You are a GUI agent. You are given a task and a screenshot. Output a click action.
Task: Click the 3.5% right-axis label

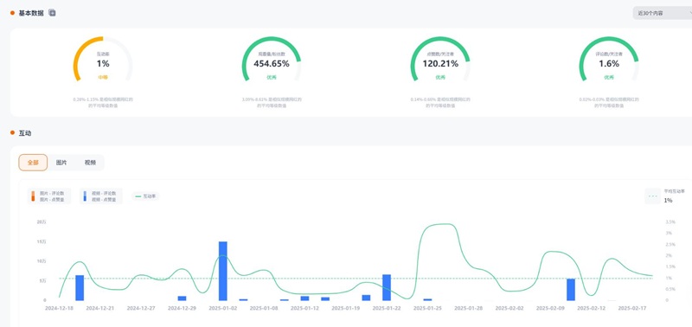click(x=670, y=222)
